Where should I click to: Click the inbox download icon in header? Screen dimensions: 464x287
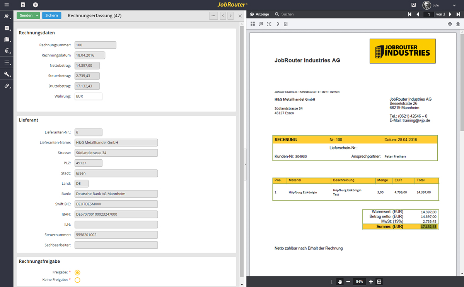coord(414,5)
